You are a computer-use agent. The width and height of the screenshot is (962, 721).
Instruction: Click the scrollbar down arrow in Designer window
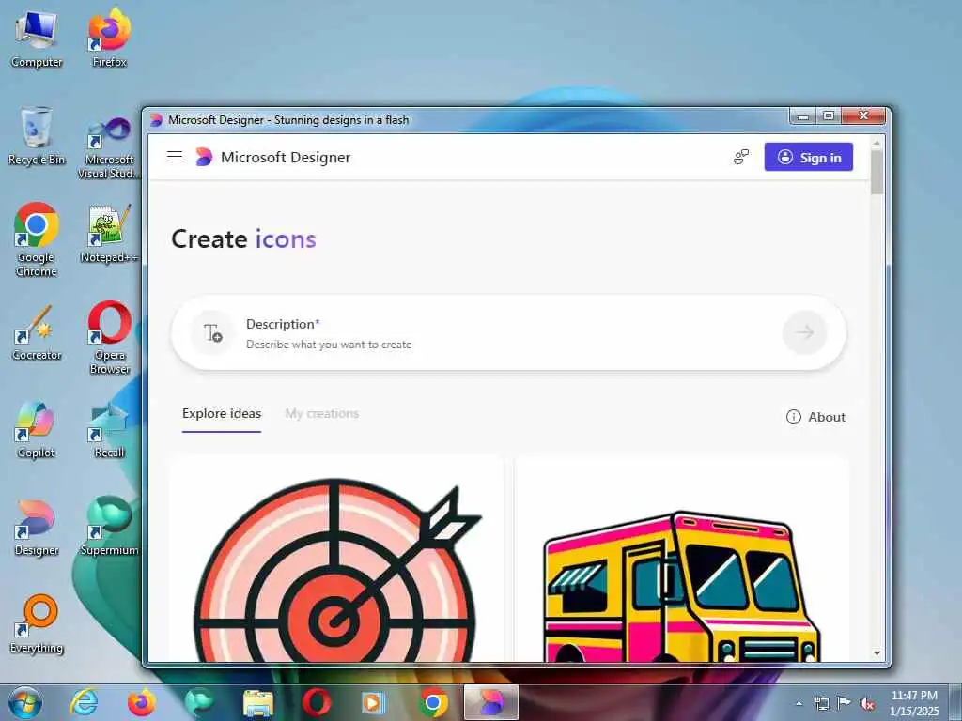pos(877,653)
